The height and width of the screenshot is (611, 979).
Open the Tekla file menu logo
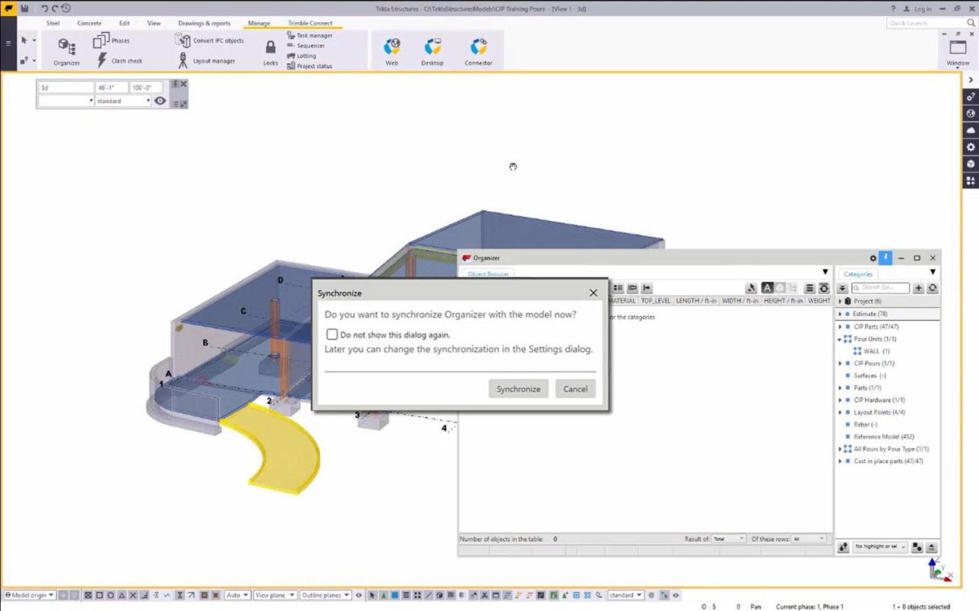[x=8, y=8]
